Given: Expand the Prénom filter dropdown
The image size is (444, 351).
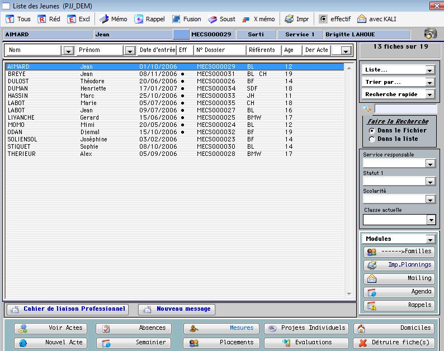Looking at the screenshot, I should 130,51.
